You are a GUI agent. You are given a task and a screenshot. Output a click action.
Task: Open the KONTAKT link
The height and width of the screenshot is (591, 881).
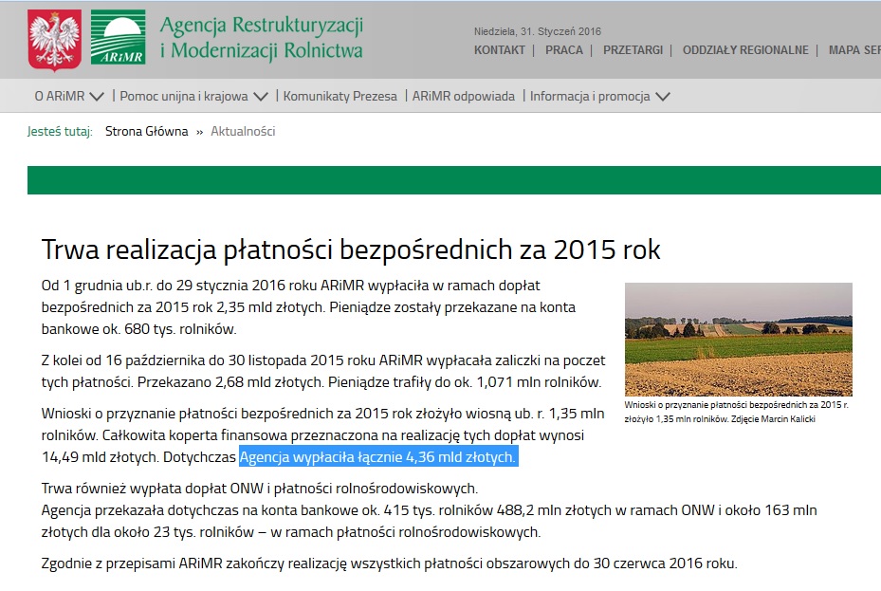[x=499, y=50]
